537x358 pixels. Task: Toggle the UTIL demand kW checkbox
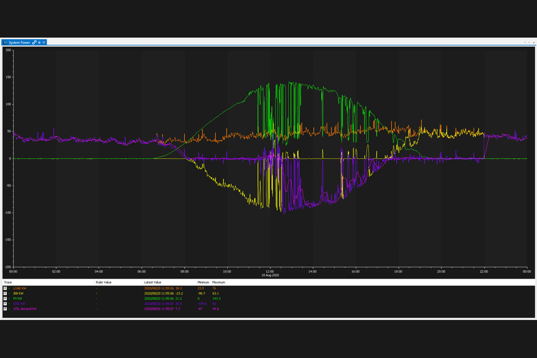[x=5, y=309]
